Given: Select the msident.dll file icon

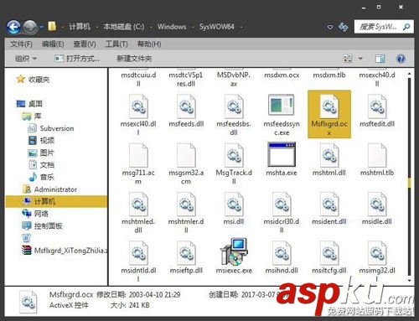Looking at the screenshot, I should (x=329, y=205).
